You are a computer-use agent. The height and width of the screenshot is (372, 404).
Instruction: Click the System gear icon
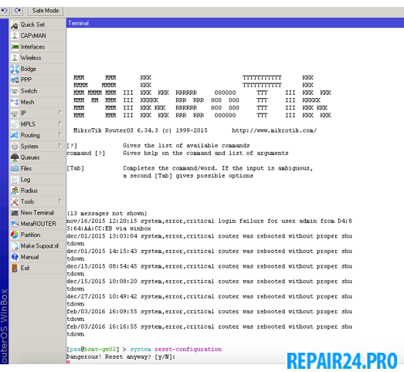click(15, 147)
